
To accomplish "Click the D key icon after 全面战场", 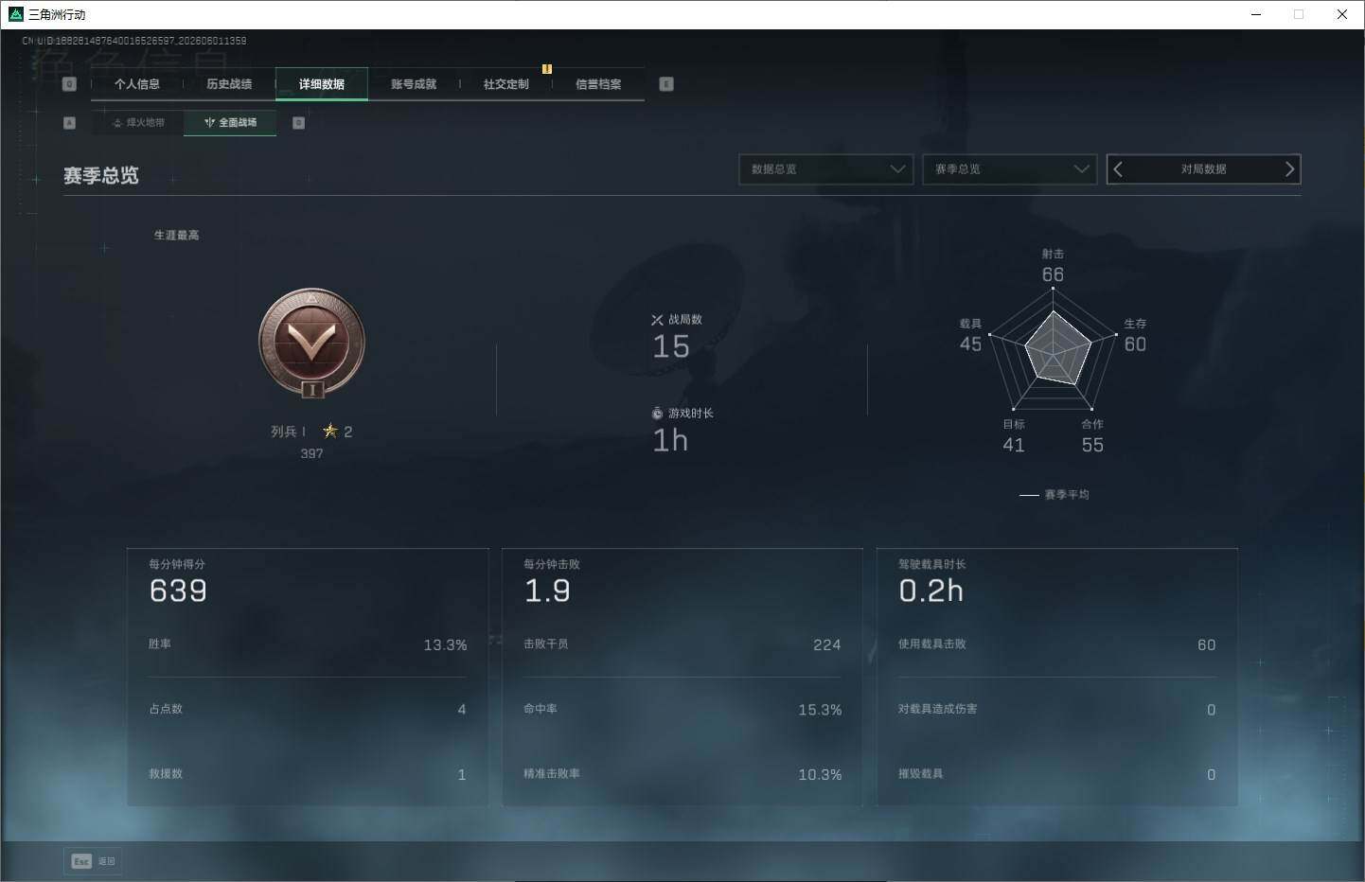I will pyautogui.click(x=299, y=123).
